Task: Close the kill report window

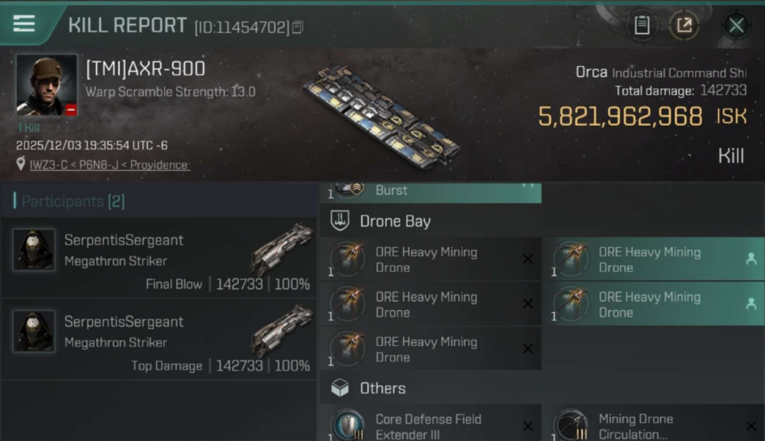Action: [736, 25]
